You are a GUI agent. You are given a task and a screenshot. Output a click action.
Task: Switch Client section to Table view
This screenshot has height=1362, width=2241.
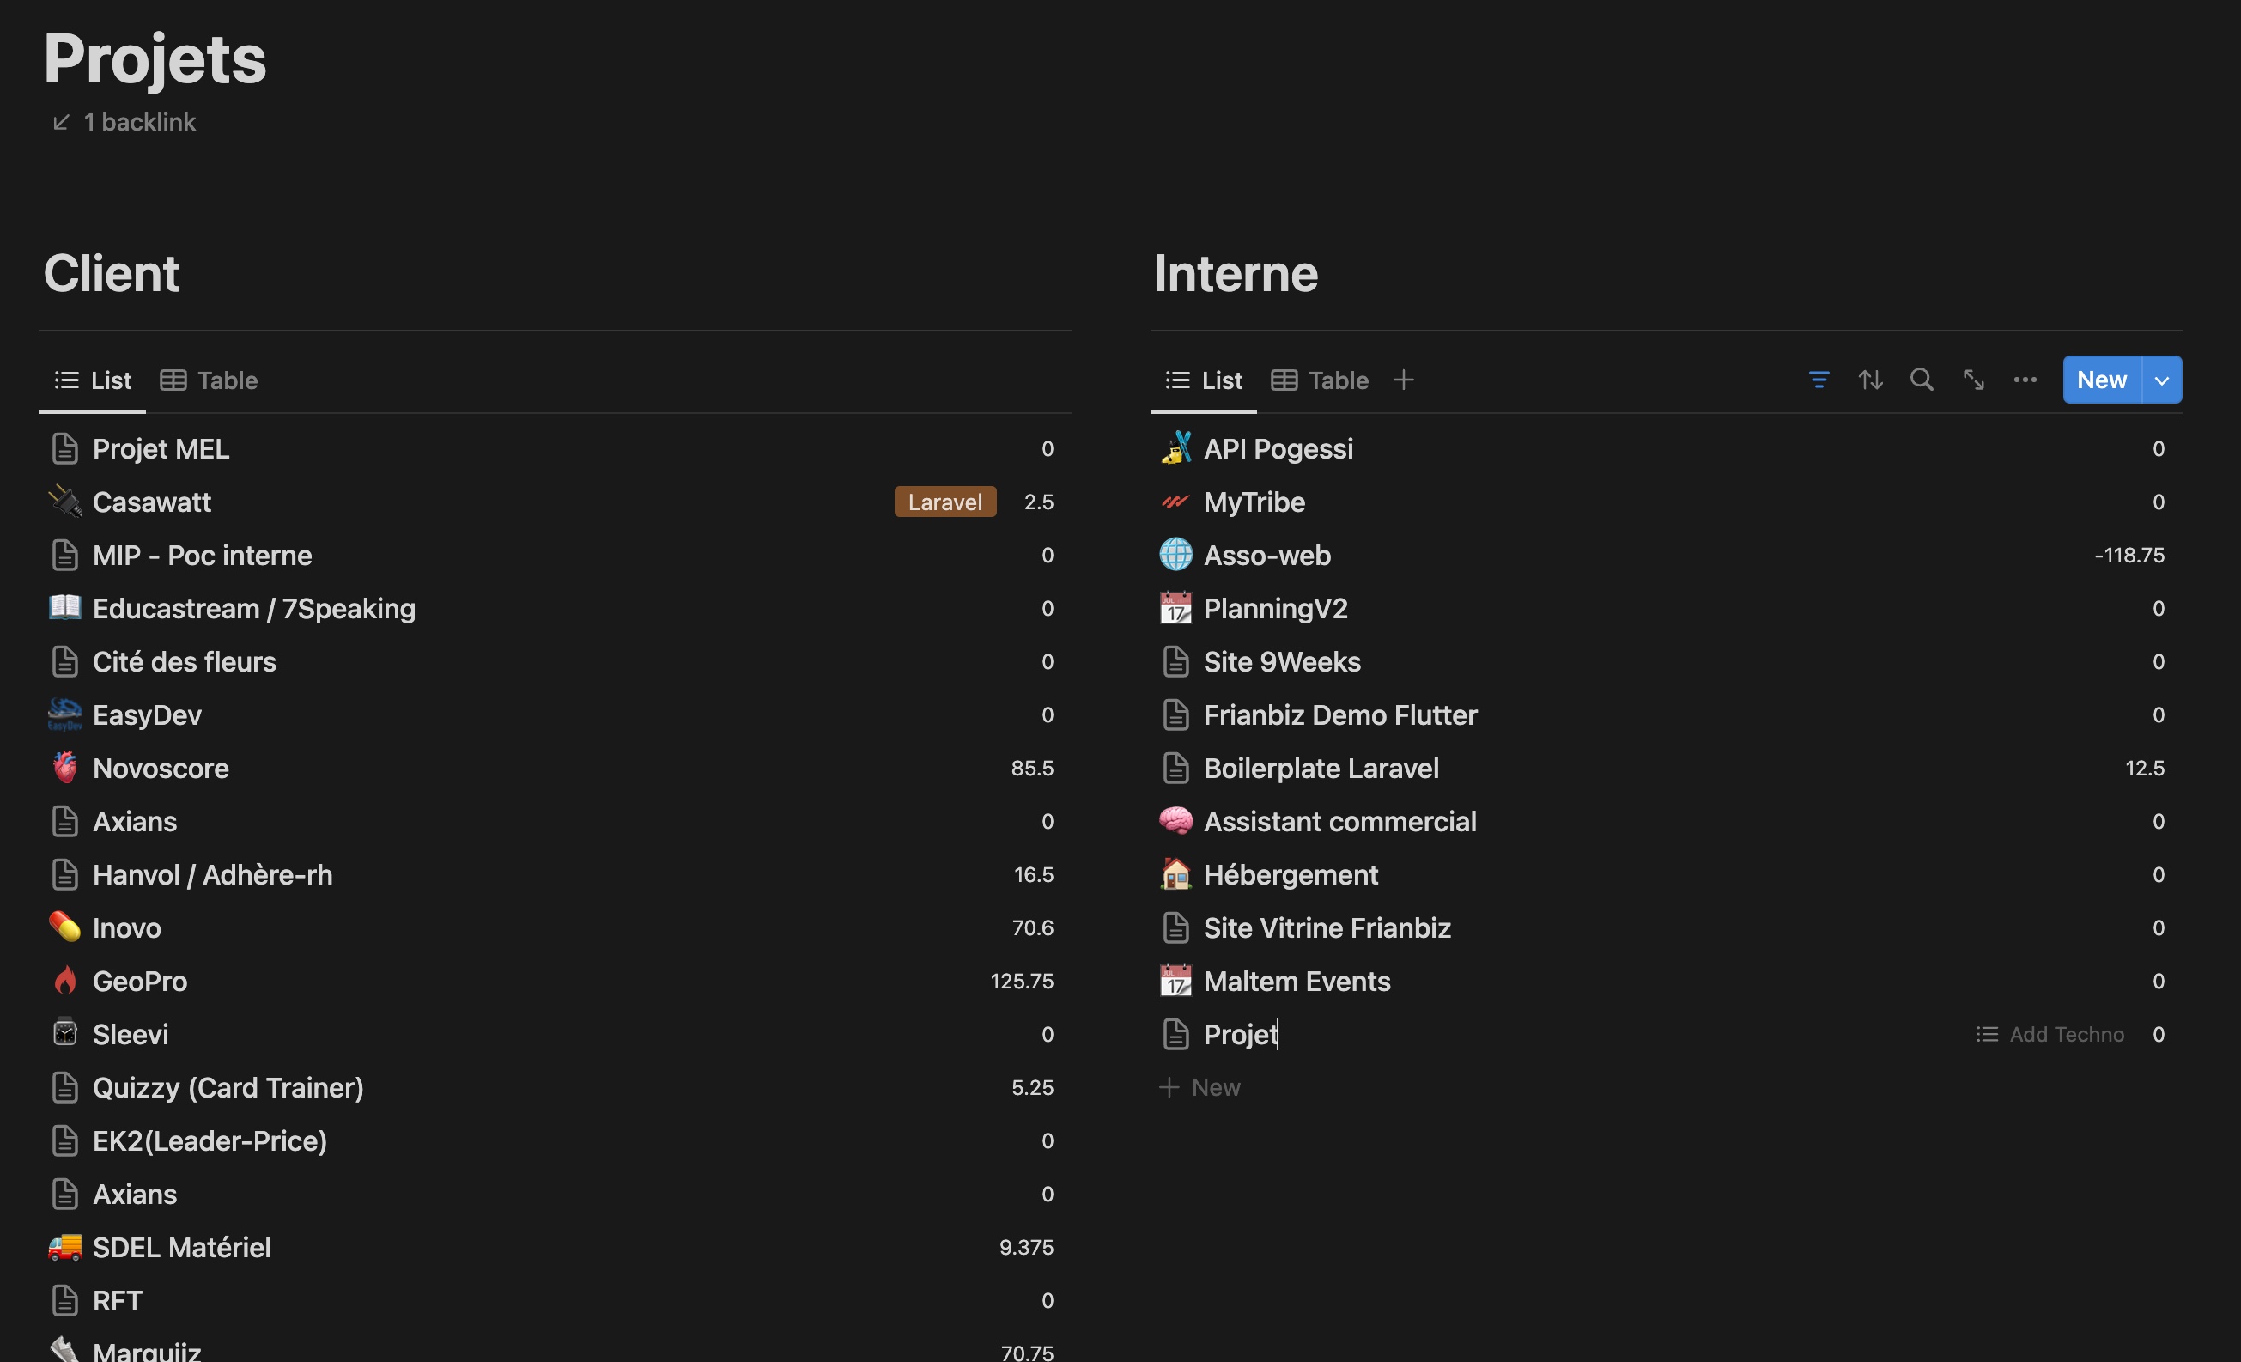pos(210,380)
